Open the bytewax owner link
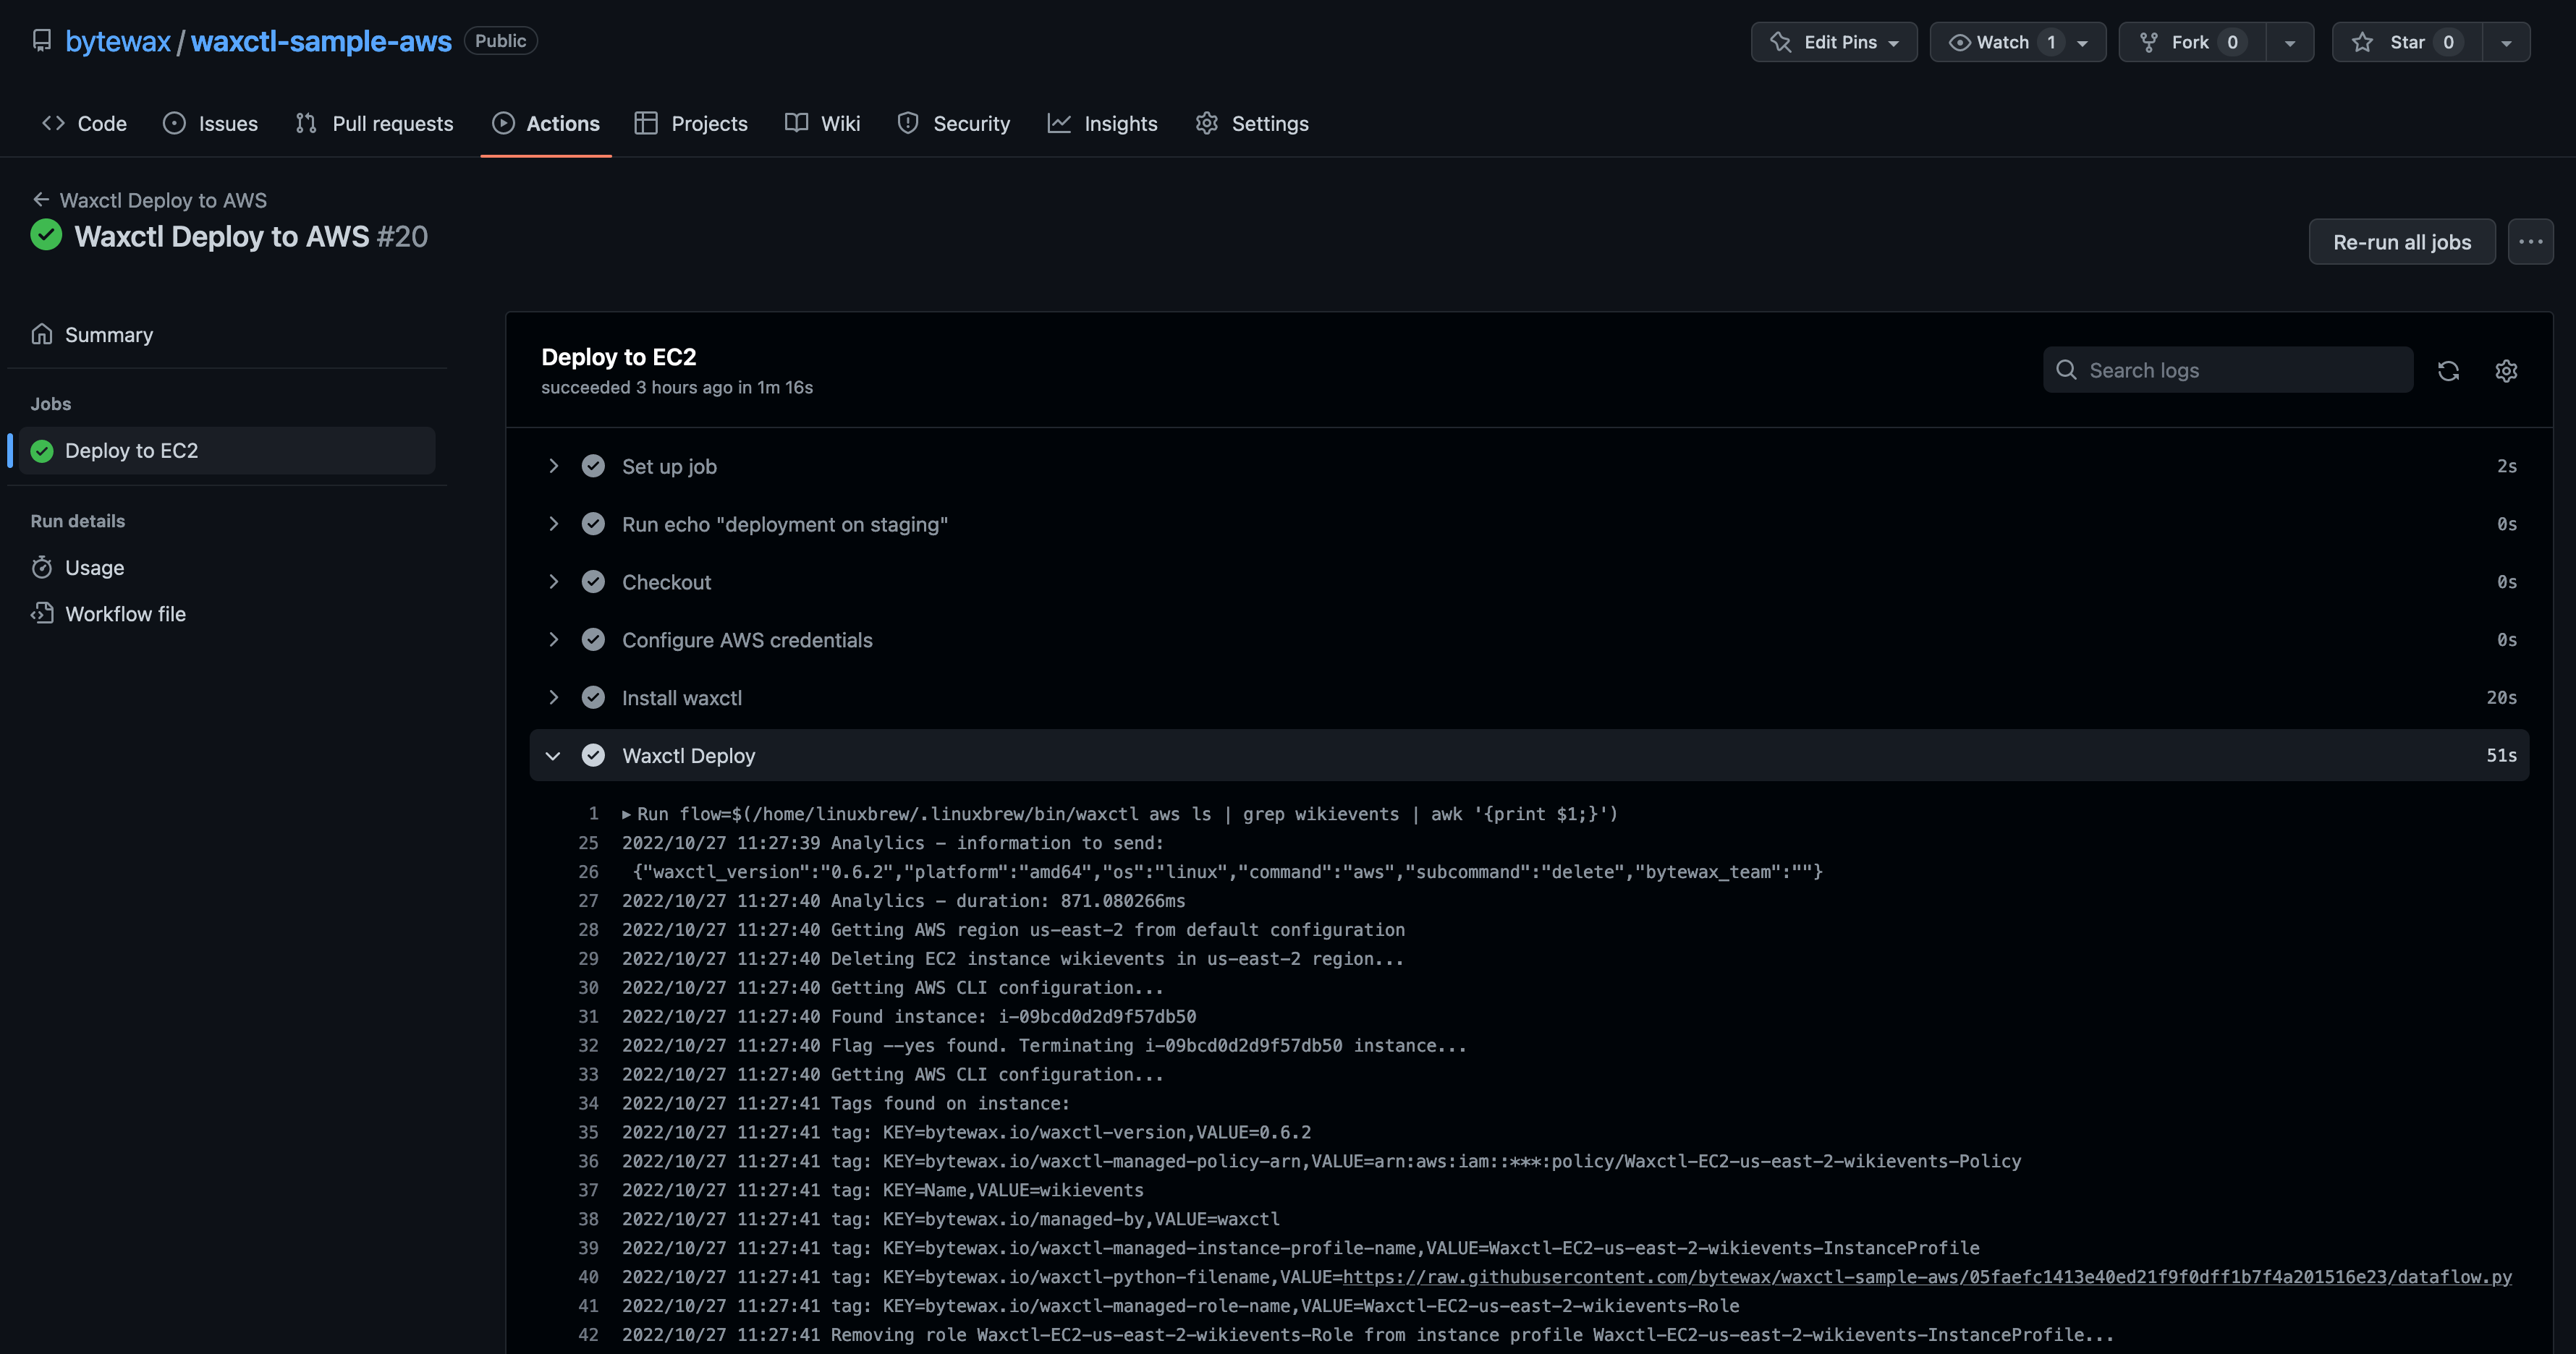This screenshot has width=2576, height=1354. (x=118, y=41)
